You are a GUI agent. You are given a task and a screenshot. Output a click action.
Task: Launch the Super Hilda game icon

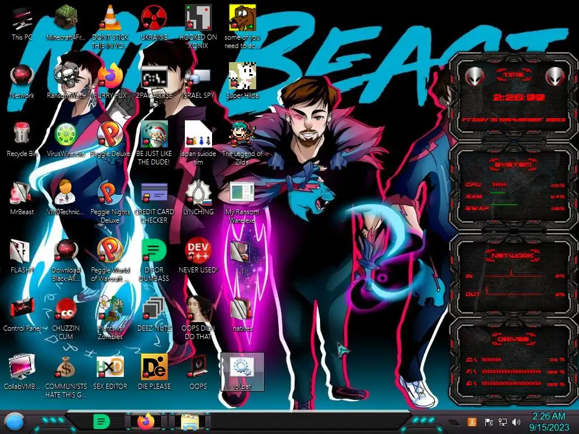242,80
